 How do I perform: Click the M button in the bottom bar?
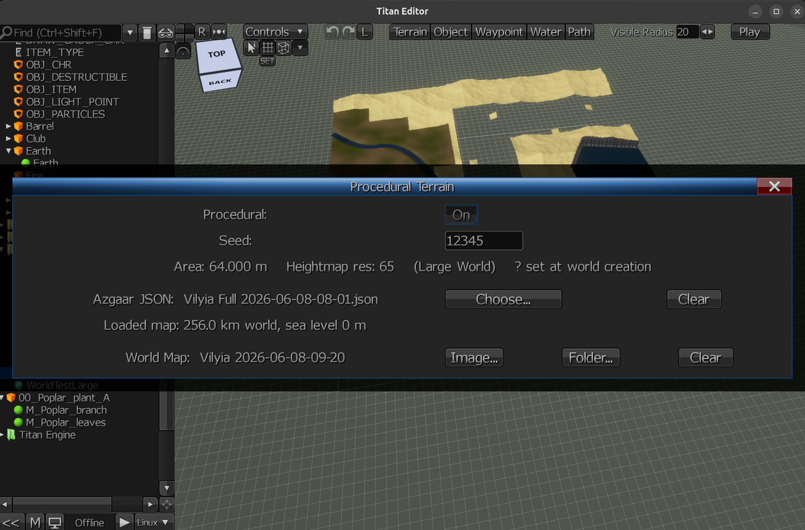(x=35, y=522)
